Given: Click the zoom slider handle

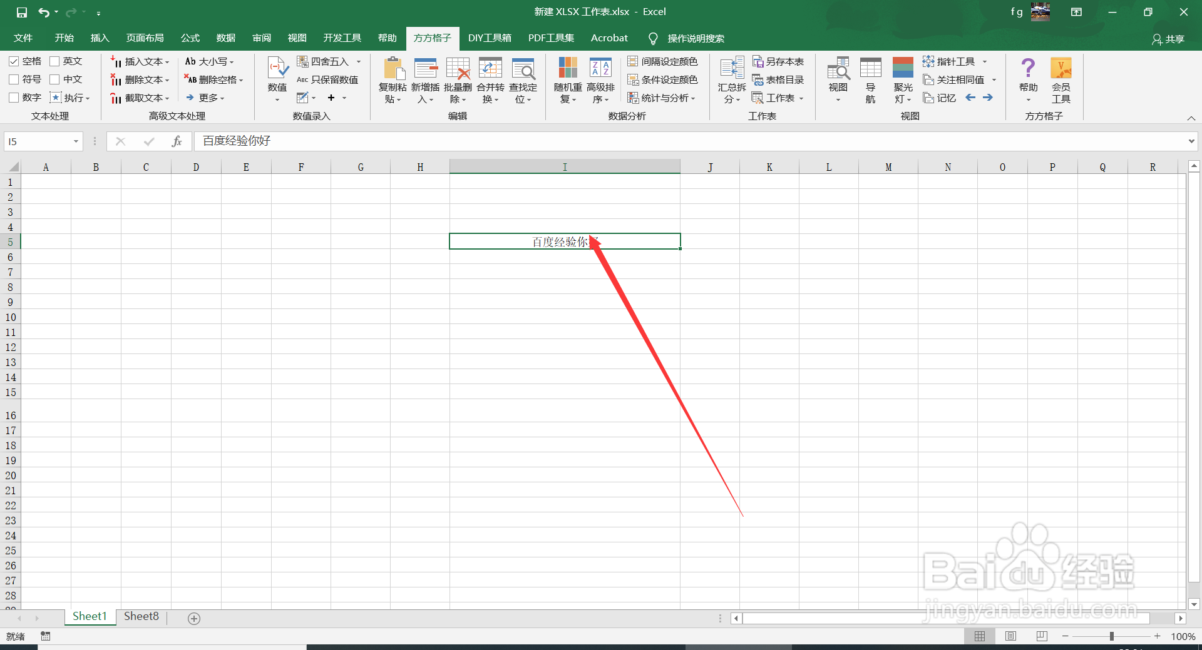Looking at the screenshot, I should point(1112,636).
